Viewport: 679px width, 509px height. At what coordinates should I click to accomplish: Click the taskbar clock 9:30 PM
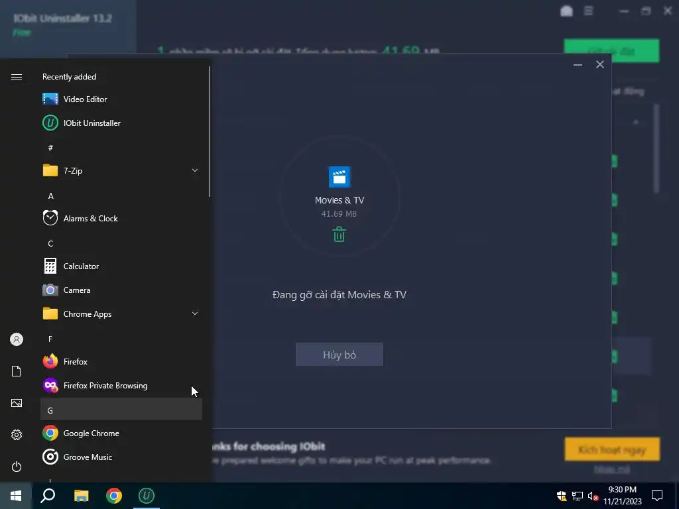pos(623,496)
